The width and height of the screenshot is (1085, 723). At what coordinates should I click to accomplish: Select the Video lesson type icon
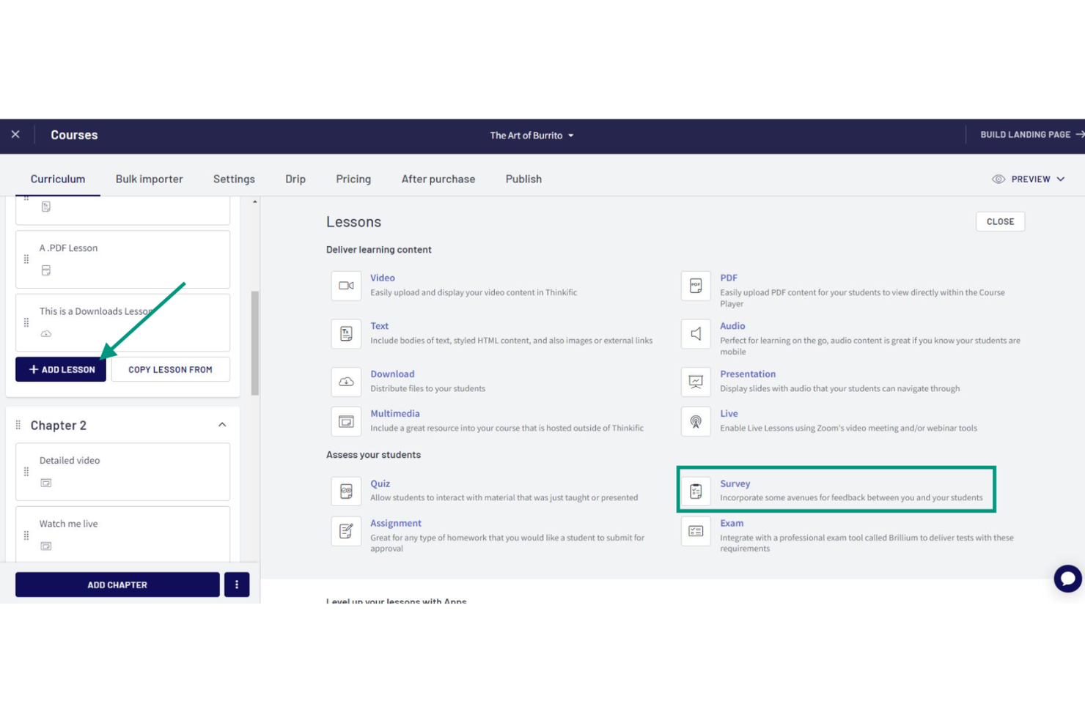click(x=346, y=286)
